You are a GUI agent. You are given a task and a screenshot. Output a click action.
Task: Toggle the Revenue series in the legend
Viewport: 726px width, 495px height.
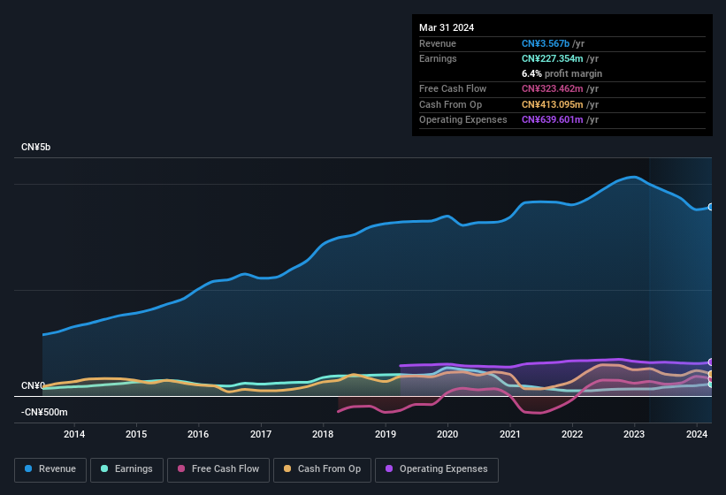(x=50, y=469)
